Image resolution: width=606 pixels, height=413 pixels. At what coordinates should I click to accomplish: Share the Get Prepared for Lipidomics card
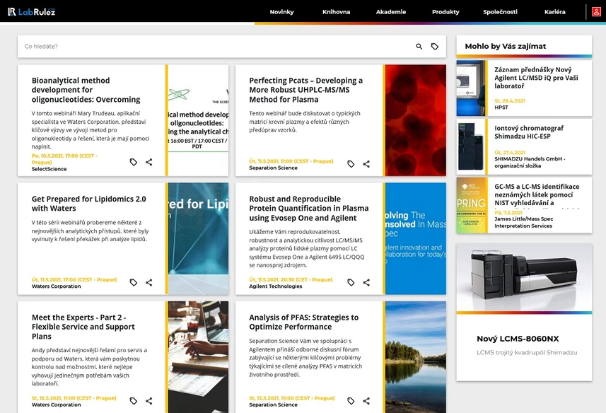[x=148, y=282]
